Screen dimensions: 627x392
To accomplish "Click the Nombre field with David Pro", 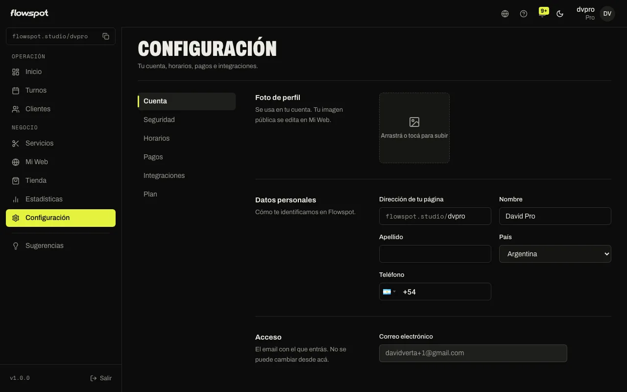I will click(x=555, y=216).
